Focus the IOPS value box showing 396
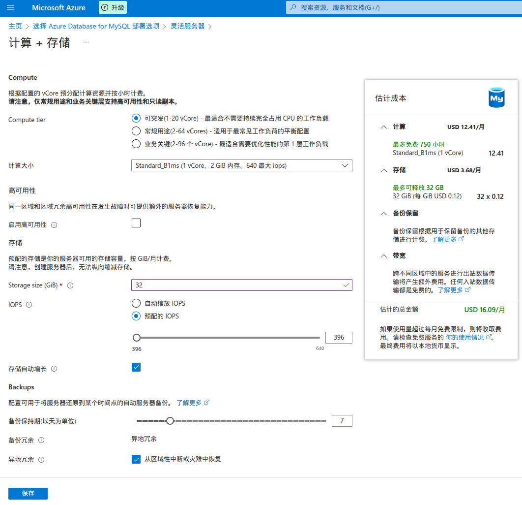 click(x=339, y=337)
